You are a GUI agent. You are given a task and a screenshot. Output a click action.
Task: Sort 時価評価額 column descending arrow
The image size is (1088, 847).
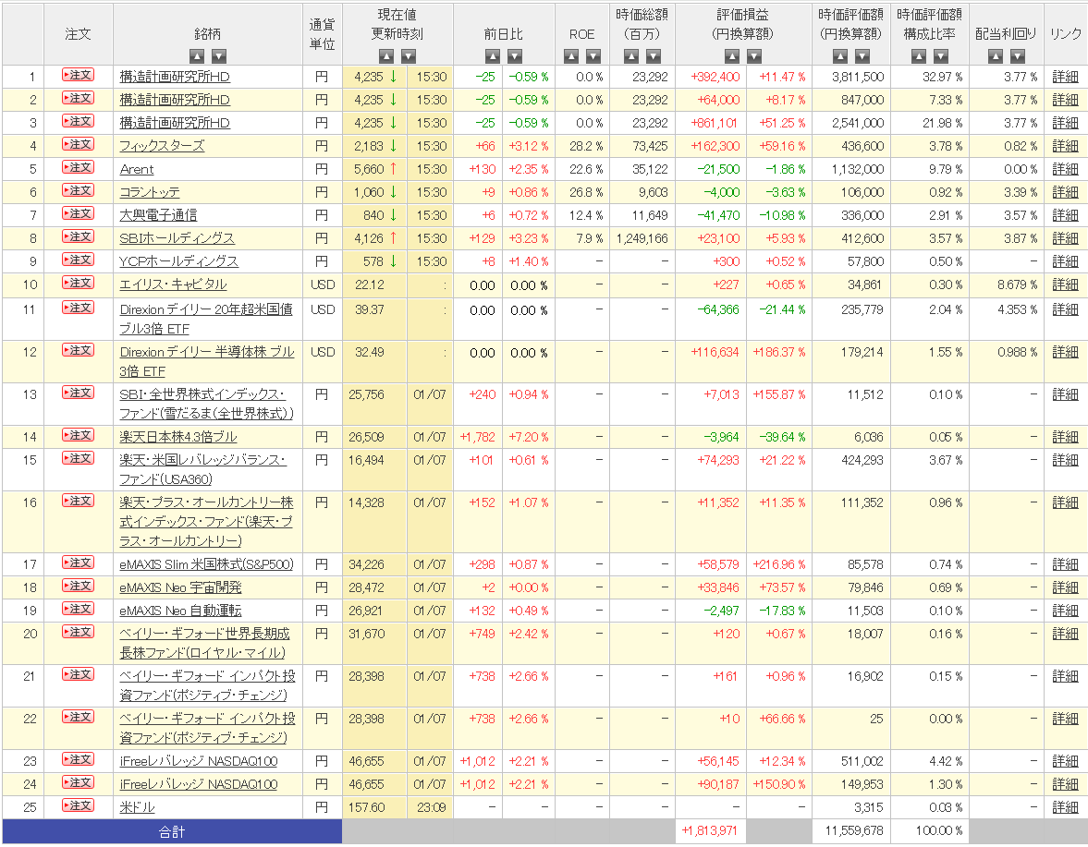[862, 56]
